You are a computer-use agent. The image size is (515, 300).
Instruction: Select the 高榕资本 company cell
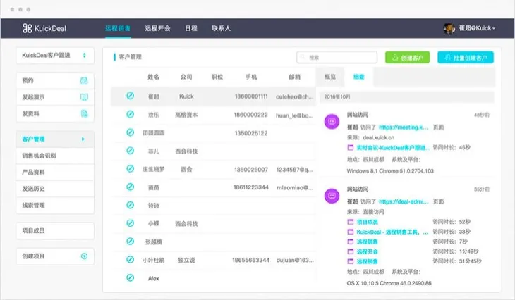[186, 115]
